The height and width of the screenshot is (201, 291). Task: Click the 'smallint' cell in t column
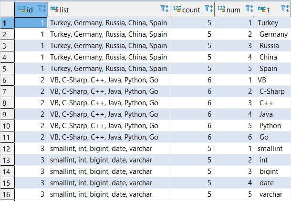[273, 149]
